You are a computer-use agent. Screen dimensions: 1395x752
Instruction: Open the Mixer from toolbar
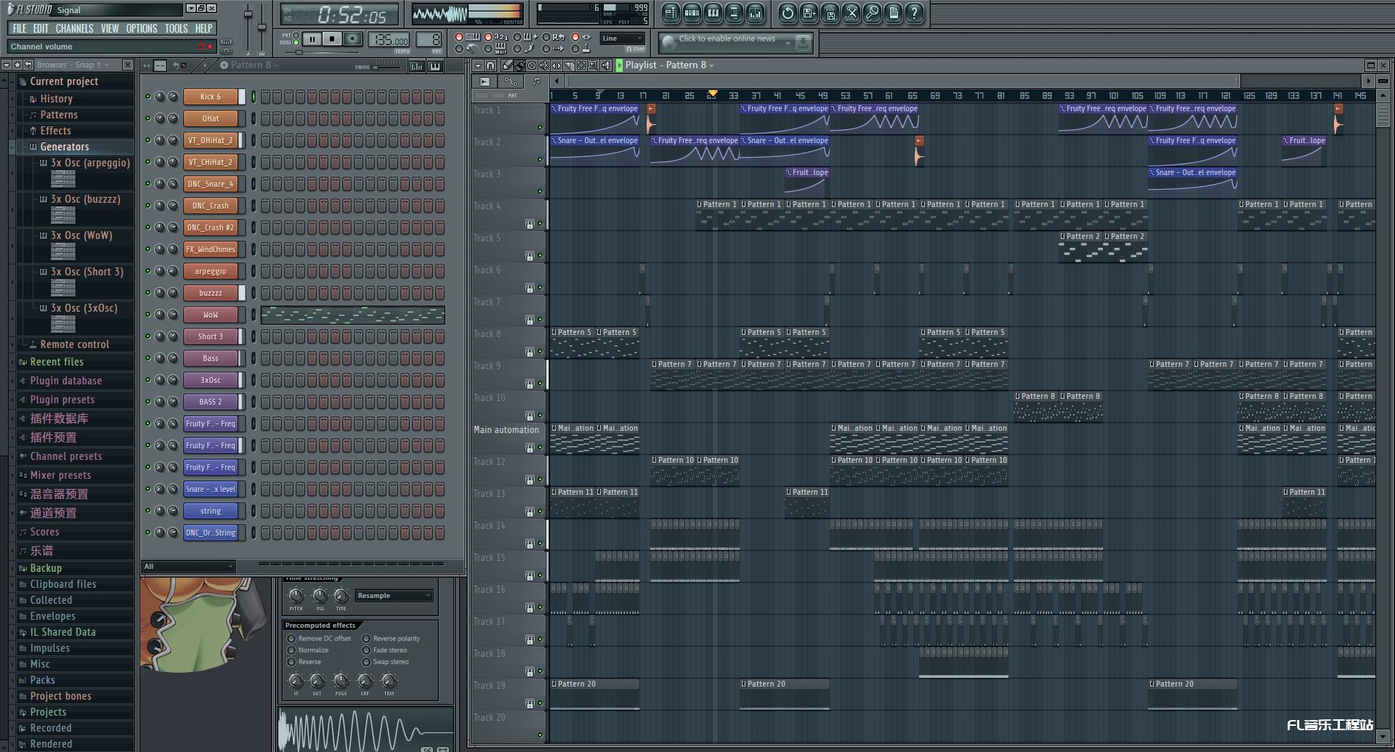(x=755, y=12)
